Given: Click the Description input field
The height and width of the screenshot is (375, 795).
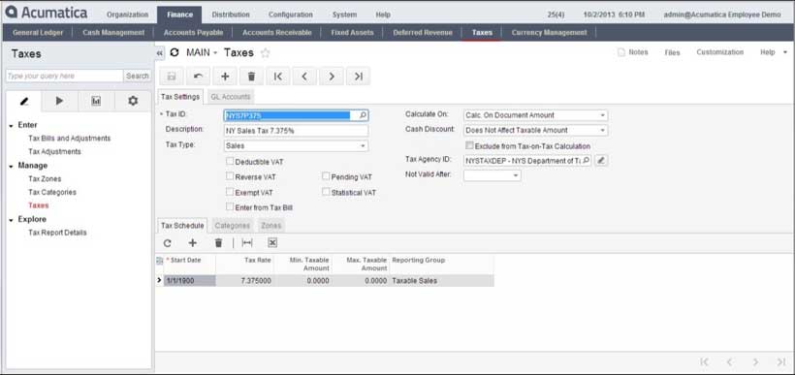Looking at the screenshot, I should [x=296, y=131].
